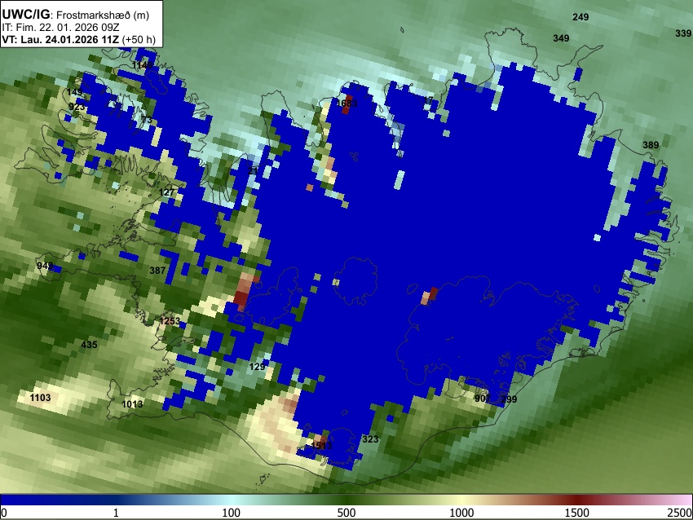
Task: Click the 'VT: Lau. 24.01.2026 11Z (+50 h)' line
Action: [78, 39]
